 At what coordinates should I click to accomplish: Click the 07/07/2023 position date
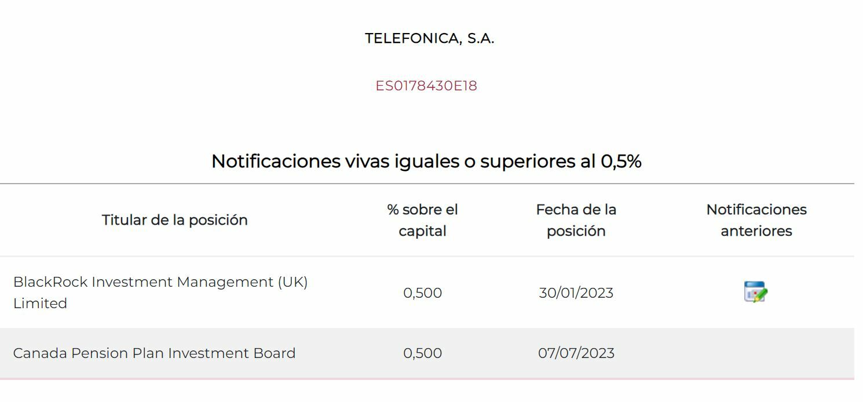coord(576,353)
